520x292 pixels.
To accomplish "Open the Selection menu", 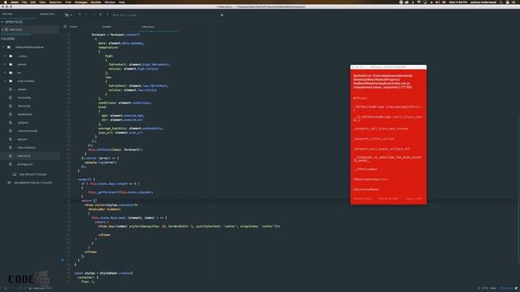I will (x=55, y=2).
